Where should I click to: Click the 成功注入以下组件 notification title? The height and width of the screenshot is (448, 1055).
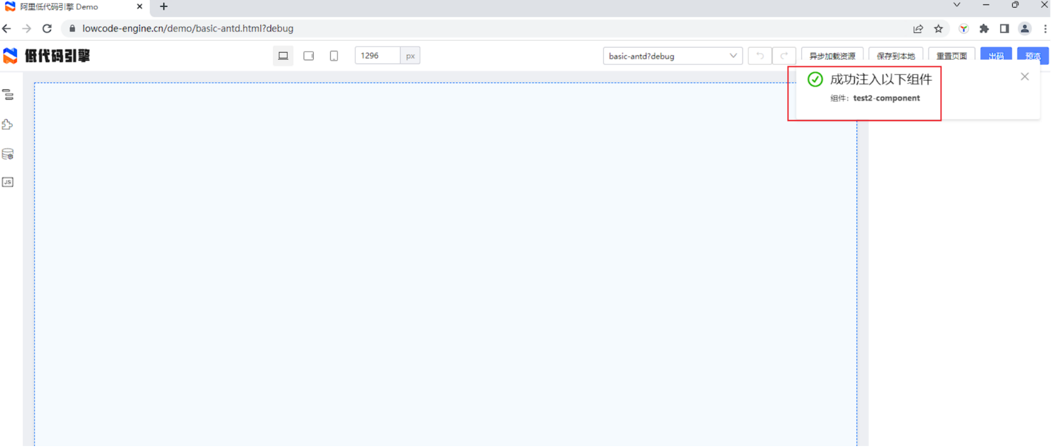coord(881,79)
